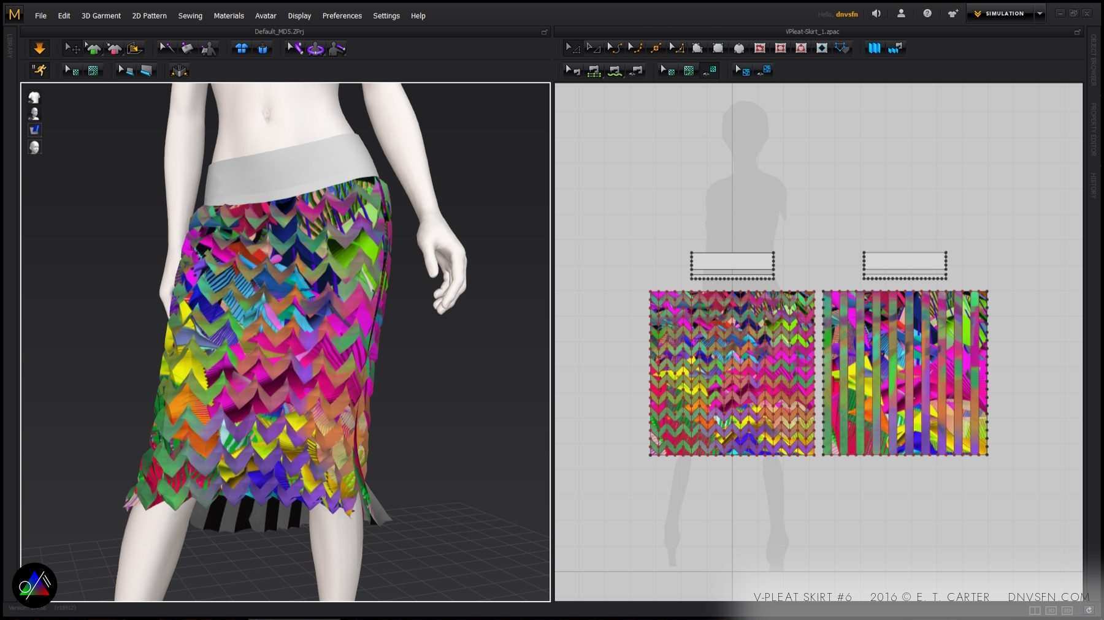
Task: Open the Avatar menu
Action: pyautogui.click(x=266, y=15)
